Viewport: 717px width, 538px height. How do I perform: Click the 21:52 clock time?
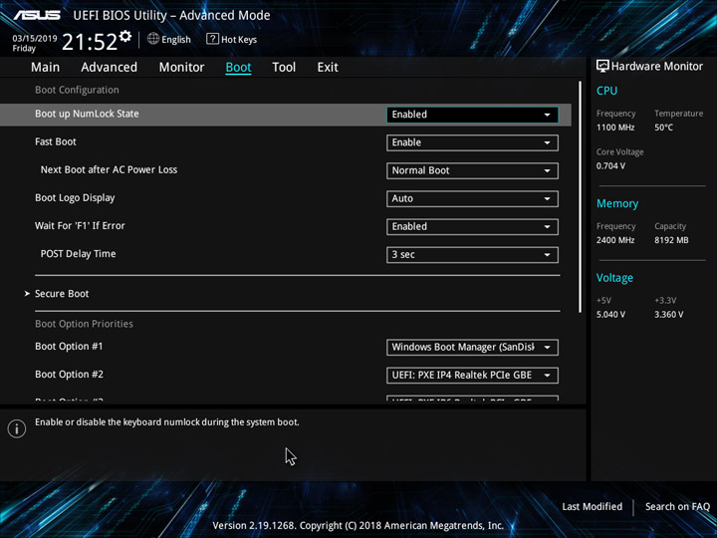[x=90, y=42]
